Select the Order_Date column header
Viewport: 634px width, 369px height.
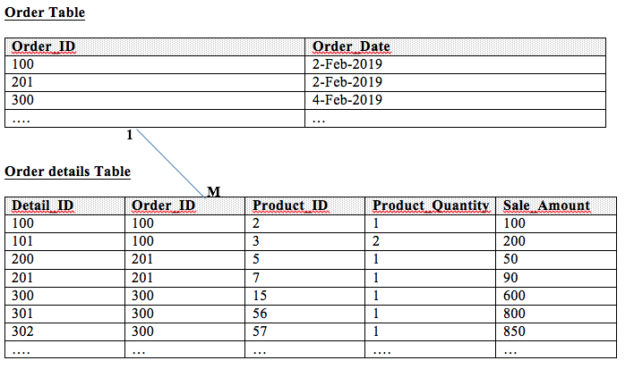point(351,46)
